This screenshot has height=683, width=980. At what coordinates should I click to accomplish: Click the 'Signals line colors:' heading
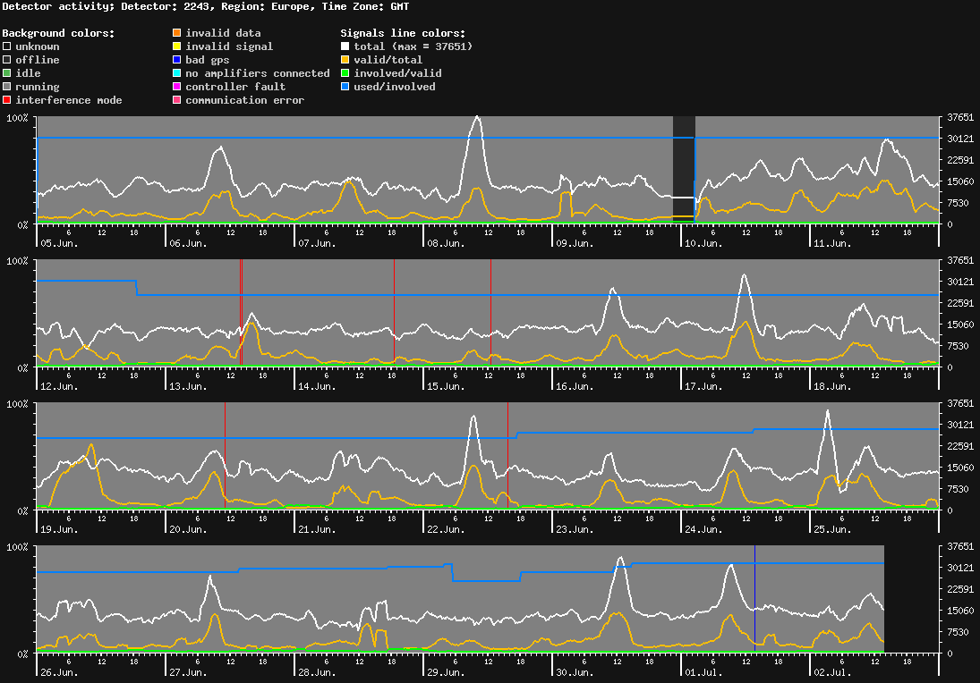click(x=403, y=33)
